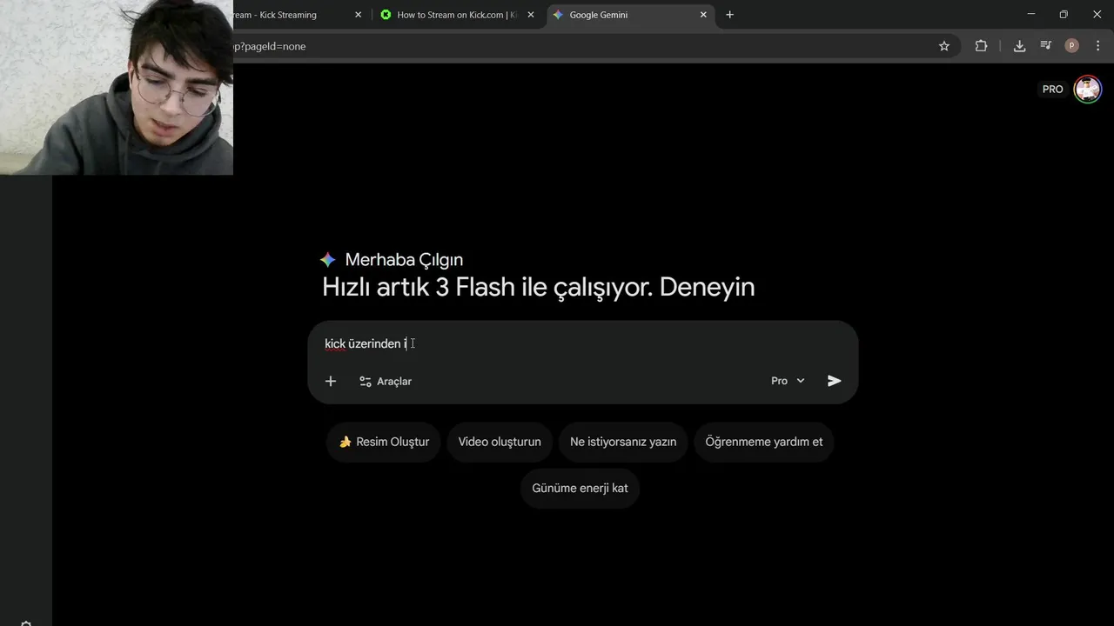Open the Chrome three-dot menu

pyautogui.click(x=1097, y=46)
